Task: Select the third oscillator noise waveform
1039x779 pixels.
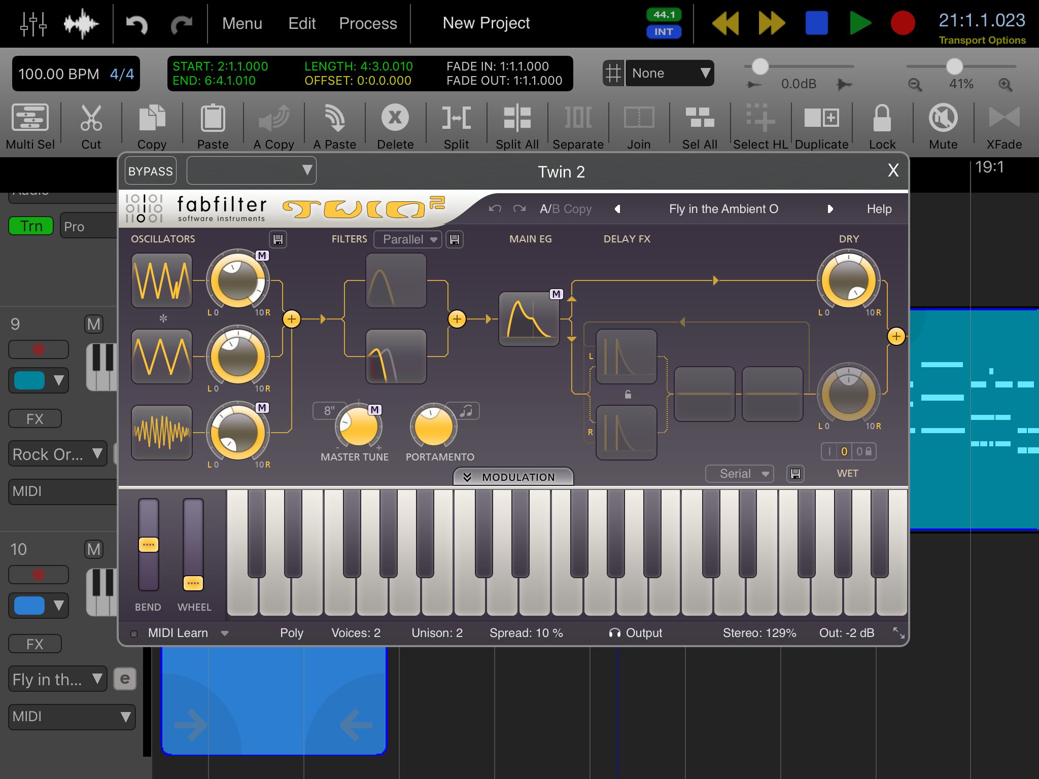Action: point(162,433)
